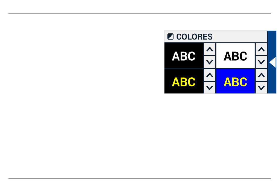Click the contrast icon beside COLORES
279x191 pixels.
coord(170,37)
